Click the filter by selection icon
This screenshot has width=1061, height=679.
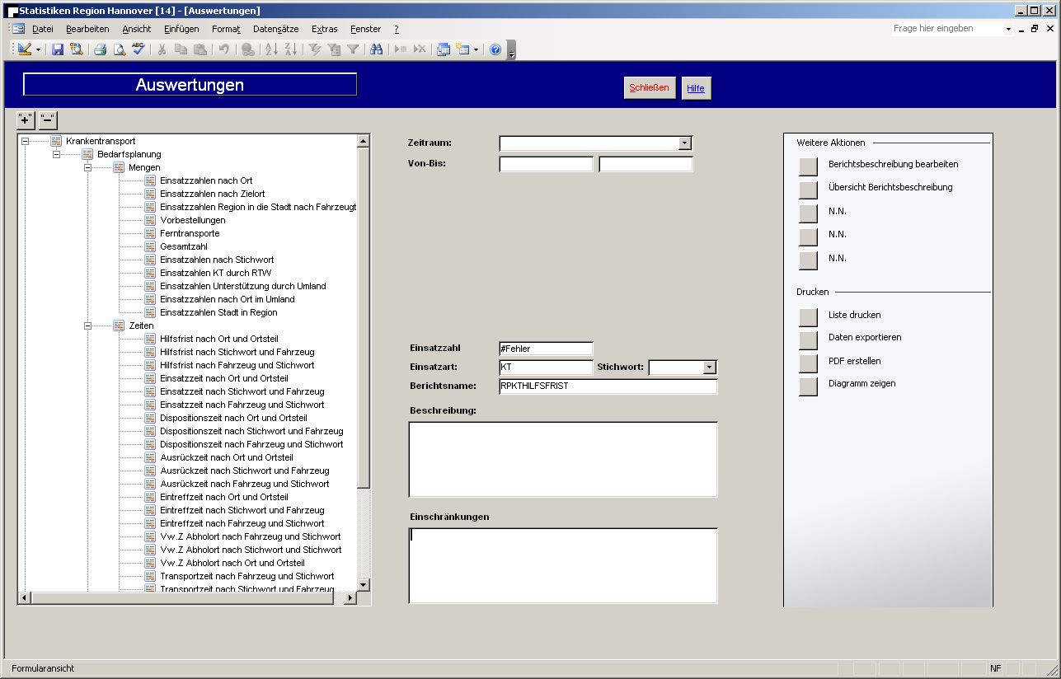pyautogui.click(x=314, y=49)
